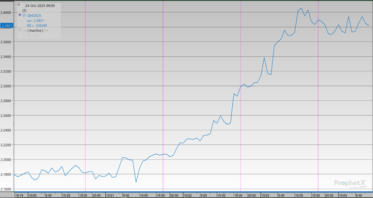This screenshot has width=373, height=198.
Task: Select the QHOX25 symbol label
Action: pyautogui.click(x=34, y=16)
